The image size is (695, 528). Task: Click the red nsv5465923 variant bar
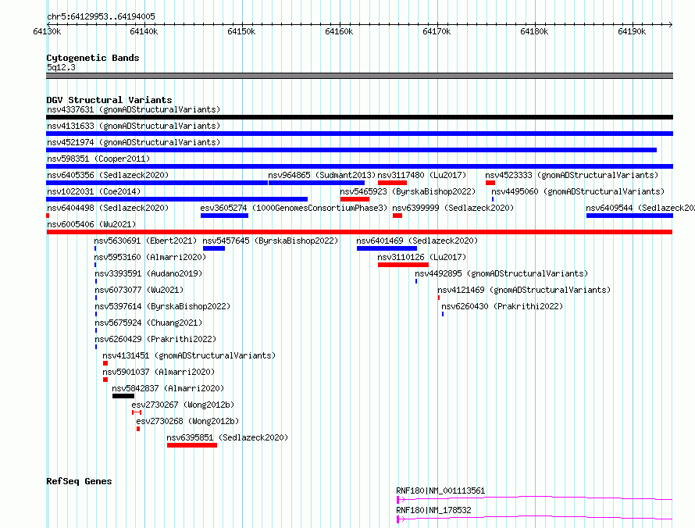(x=355, y=199)
